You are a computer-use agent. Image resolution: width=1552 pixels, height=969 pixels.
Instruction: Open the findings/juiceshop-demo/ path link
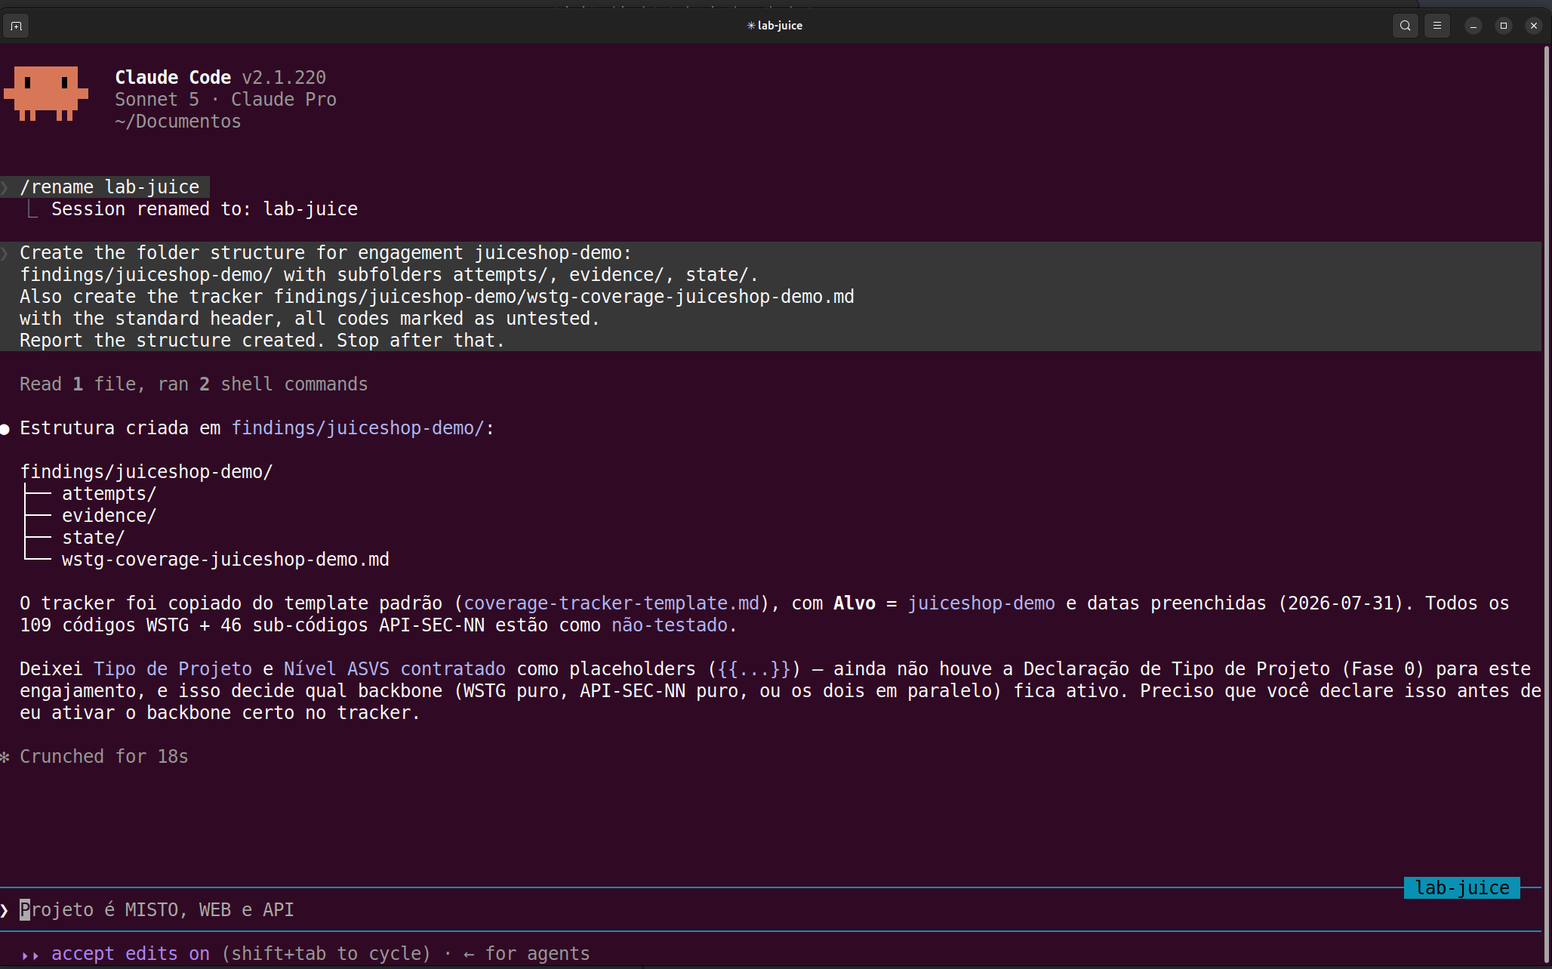358,428
